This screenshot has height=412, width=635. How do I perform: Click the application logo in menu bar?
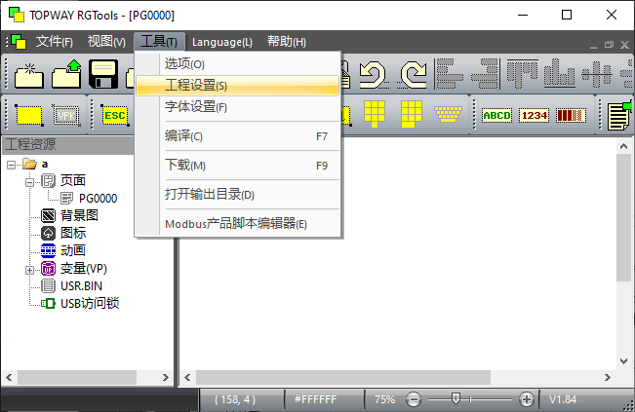[19, 42]
